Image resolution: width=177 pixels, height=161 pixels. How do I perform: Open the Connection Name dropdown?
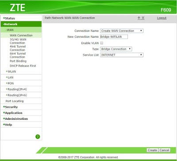(122, 31)
